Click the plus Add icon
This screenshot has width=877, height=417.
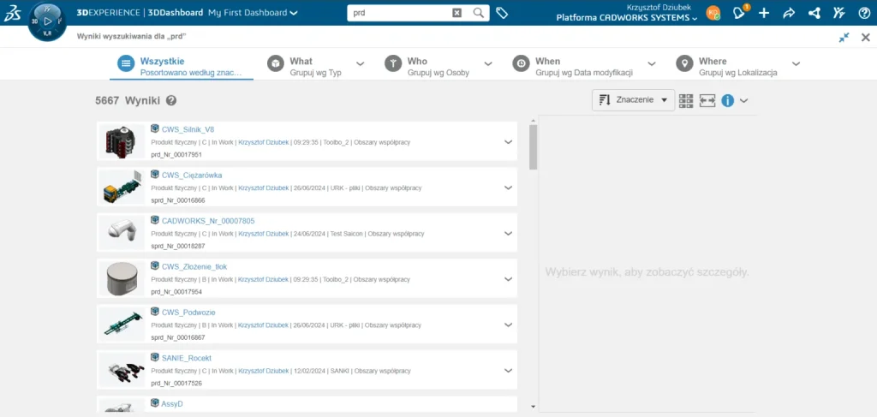click(763, 13)
